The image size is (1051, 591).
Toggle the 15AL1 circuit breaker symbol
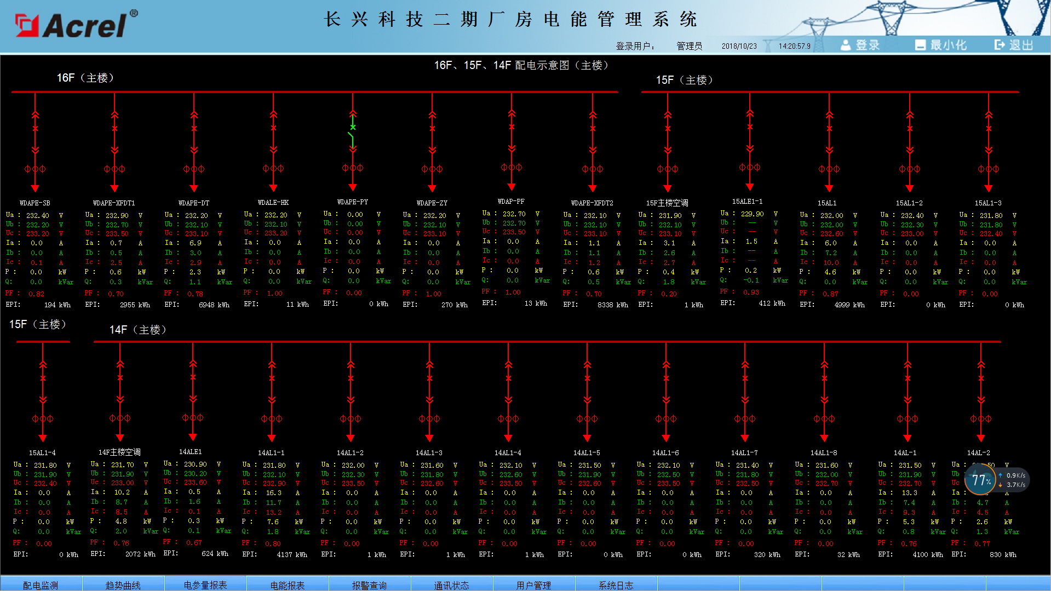[829, 129]
